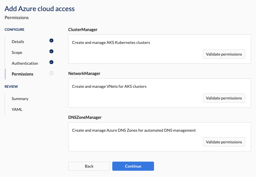Screen dimensions: 256x177
Task: Click the Authentication step checkmark icon
Action: point(51,62)
